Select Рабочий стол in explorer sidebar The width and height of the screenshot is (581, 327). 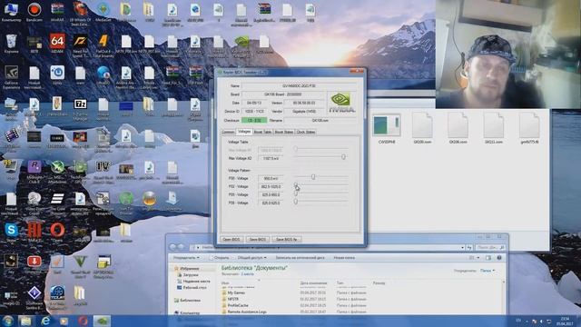[x=192, y=288]
